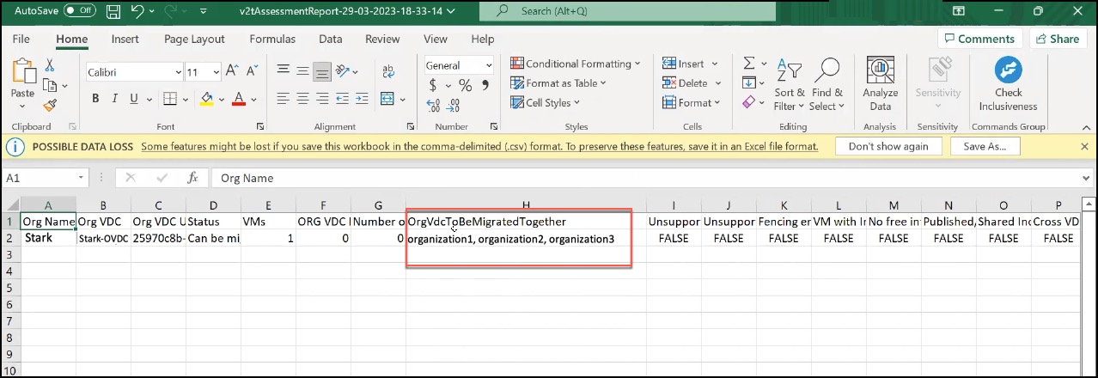Screen dimensions: 1098x378
Task: Toggle Italic formatting
Action: pos(117,99)
